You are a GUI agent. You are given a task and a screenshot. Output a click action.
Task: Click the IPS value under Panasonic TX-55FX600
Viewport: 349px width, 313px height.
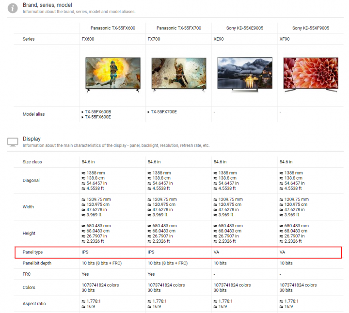(x=85, y=252)
